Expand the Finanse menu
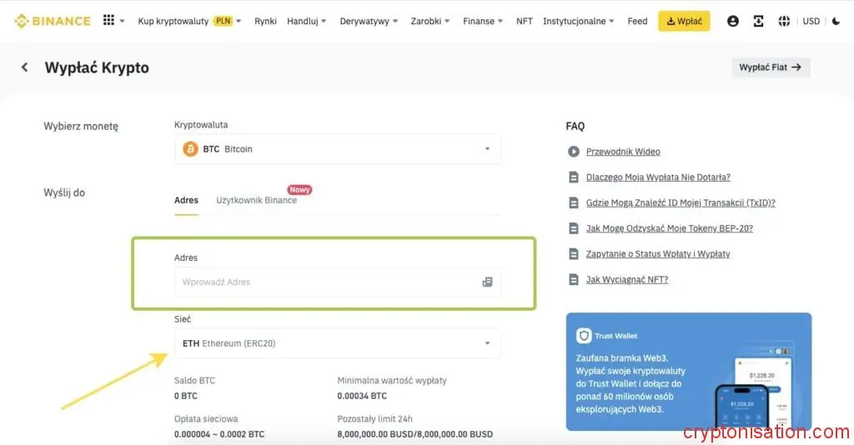This screenshot has width=854, height=445. point(483,21)
